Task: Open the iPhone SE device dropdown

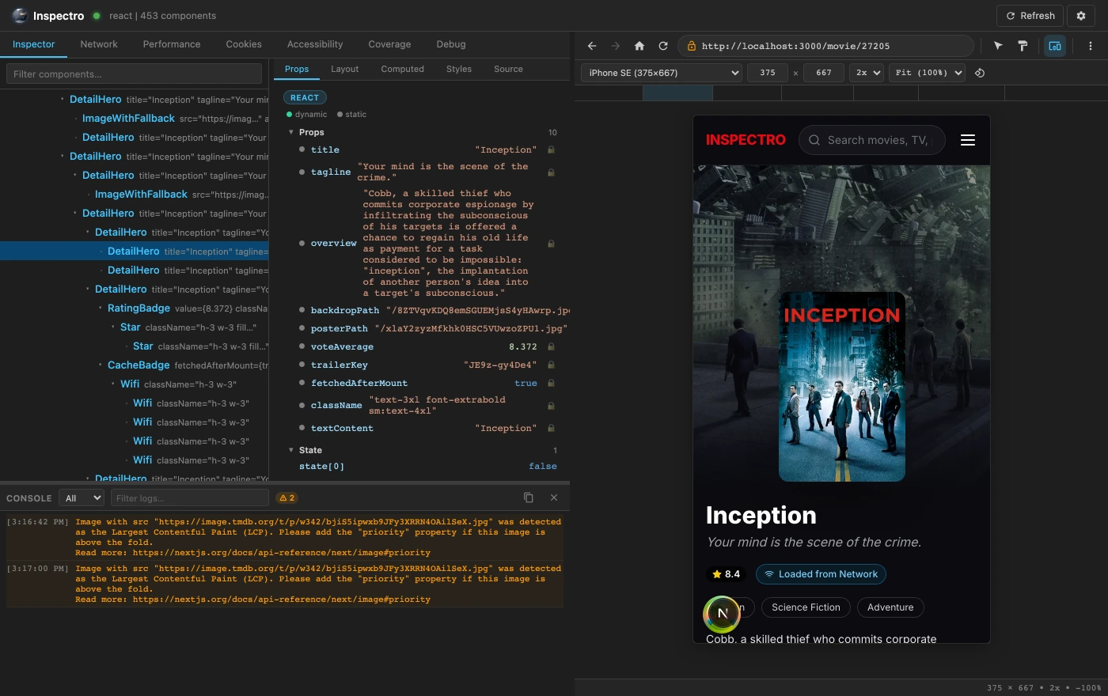Action: pyautogui.click(x=662, y=73)
